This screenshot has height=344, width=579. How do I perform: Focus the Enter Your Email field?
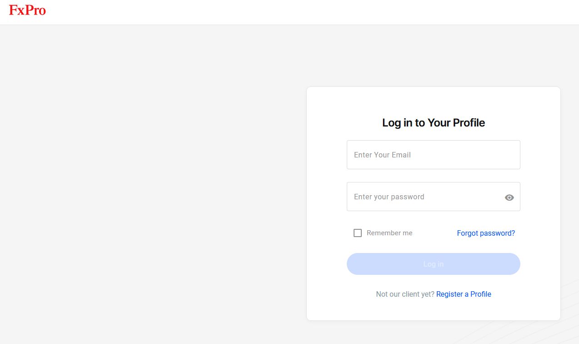pyautogui.click(x=433, y=155)
